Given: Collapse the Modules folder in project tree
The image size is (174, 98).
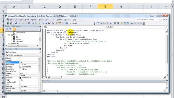Looking at the screenshot, I should [9, 44].
